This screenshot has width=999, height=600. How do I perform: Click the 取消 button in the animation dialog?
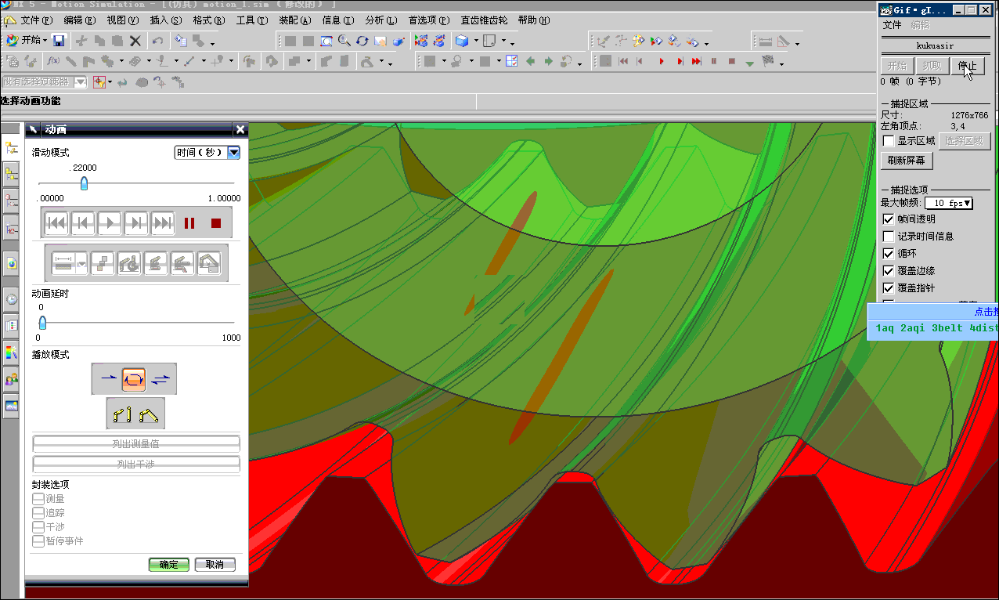(x=215, y=565)
